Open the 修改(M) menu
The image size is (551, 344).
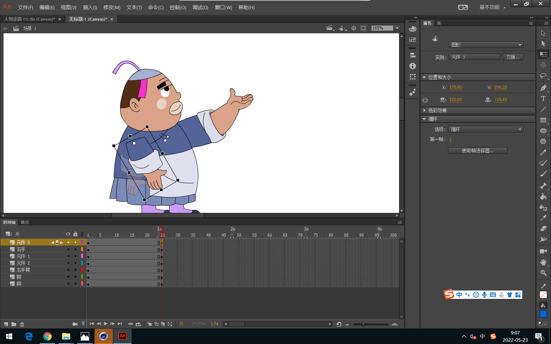[112, 7]
